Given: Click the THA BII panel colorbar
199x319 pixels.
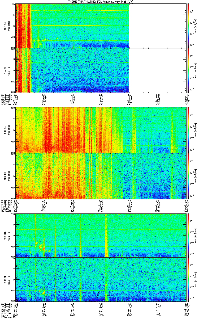Looking at the screenshot, I should click(188, 70).
